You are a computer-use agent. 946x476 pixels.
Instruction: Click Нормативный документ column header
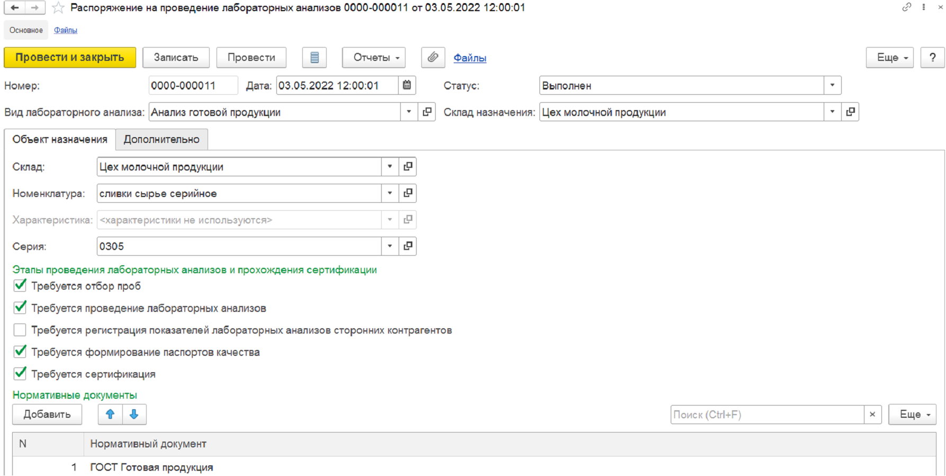(510, 444)
